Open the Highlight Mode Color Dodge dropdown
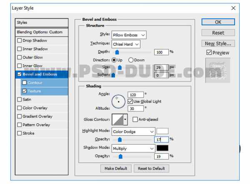 tap(133, 132)
